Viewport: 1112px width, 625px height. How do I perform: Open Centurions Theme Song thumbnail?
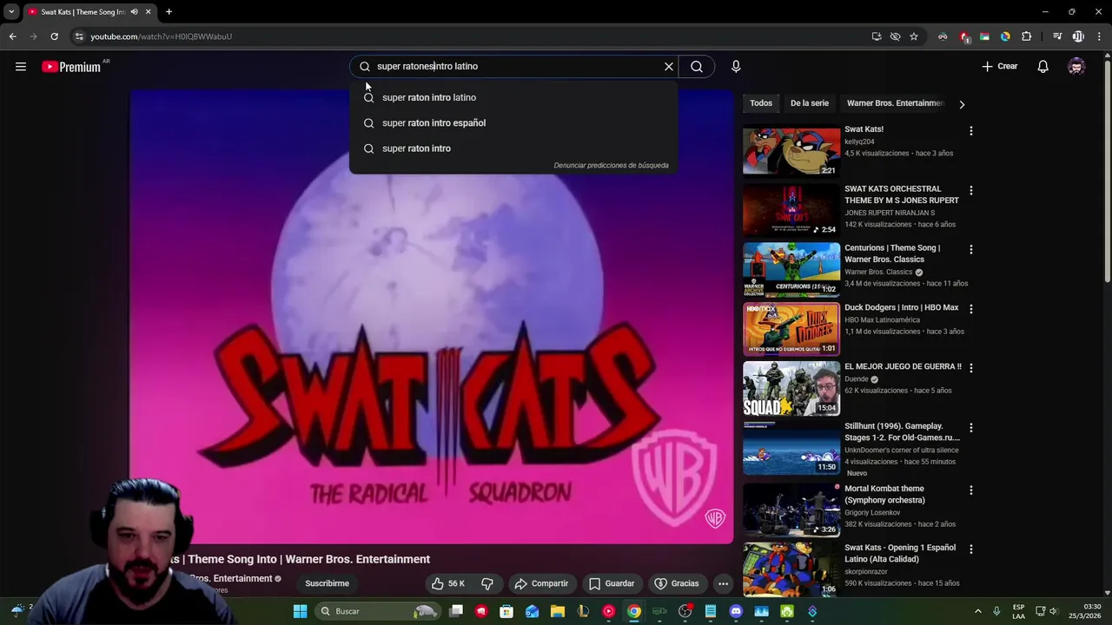tap(791, 270)
